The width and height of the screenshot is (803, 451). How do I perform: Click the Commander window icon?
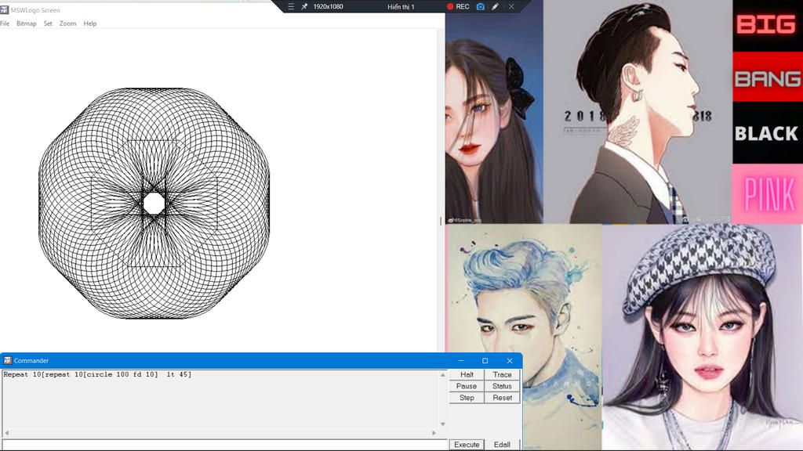[x=7, y=360]
